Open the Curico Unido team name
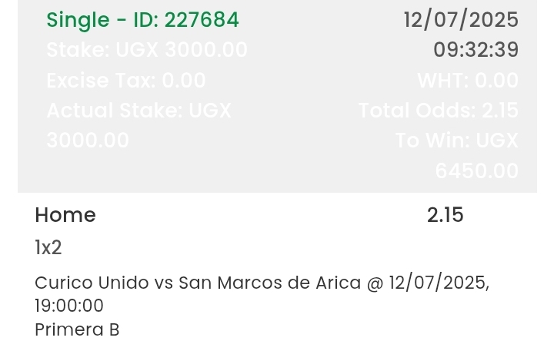 pyautogui.click(x=92, y=283)
